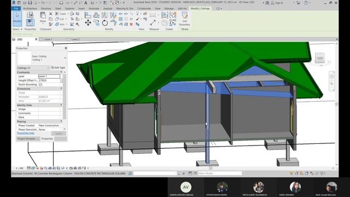Click the Aligned Dimension icon
Image resolution: width=350 pixels, height=197 pixels.
click(153, 15)
